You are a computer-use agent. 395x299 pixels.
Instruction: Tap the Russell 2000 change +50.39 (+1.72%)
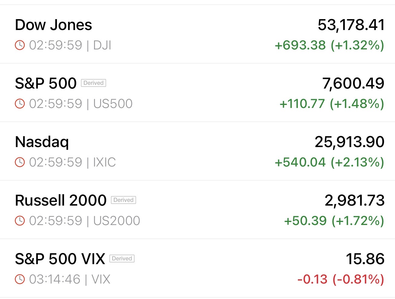(x=334, y=221)
